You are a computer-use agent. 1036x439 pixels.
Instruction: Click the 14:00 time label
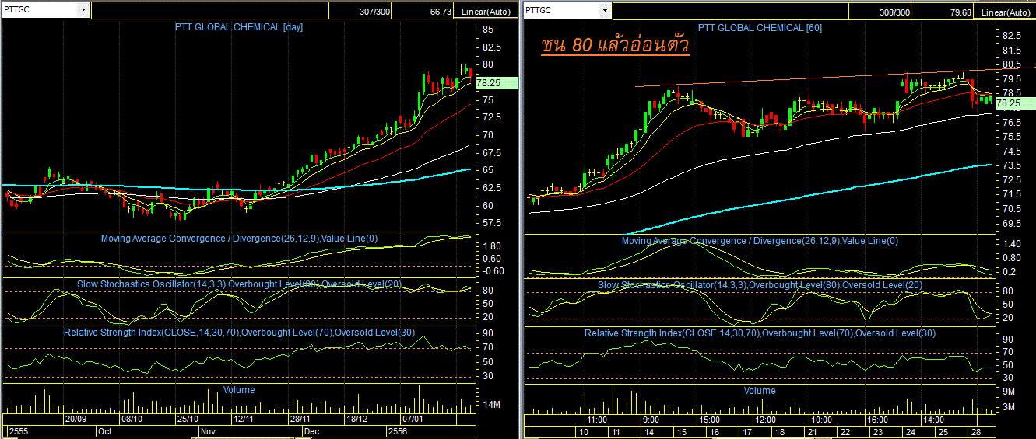click(x=934, y=419)
